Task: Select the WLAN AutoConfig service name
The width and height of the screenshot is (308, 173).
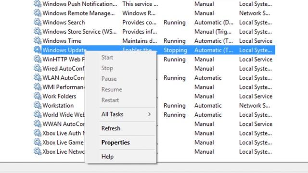Action: (64, 78)
